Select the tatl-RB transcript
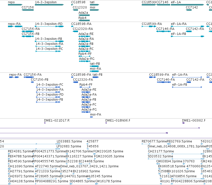Viewport: 212px width, 185px height. (x=95, y=66)
